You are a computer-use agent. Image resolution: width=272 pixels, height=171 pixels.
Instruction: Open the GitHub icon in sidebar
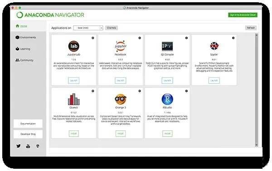tap(38, 146)
